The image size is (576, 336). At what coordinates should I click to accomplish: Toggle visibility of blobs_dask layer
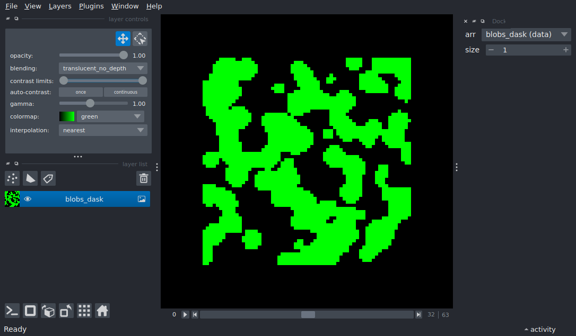[28, 199]
